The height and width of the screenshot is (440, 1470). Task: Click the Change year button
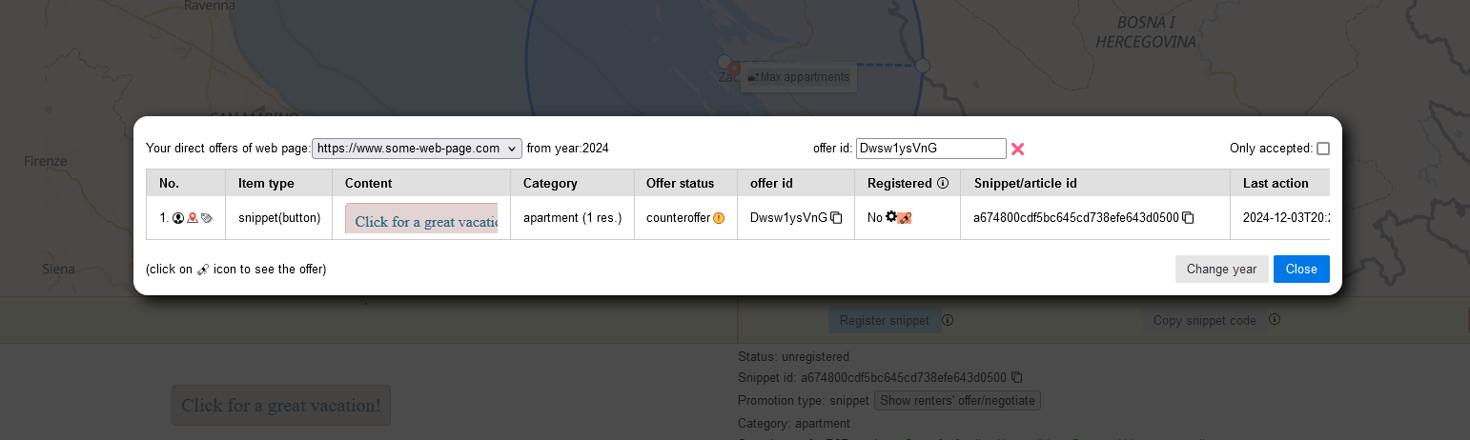1221,270
